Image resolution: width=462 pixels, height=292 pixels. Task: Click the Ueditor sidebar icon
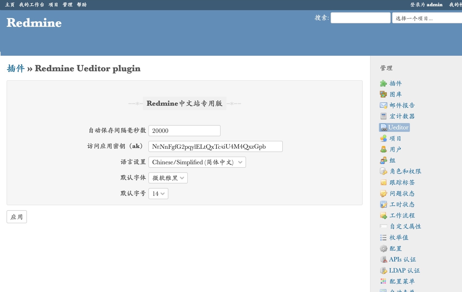pyautogui.click(x=383, y=127)
